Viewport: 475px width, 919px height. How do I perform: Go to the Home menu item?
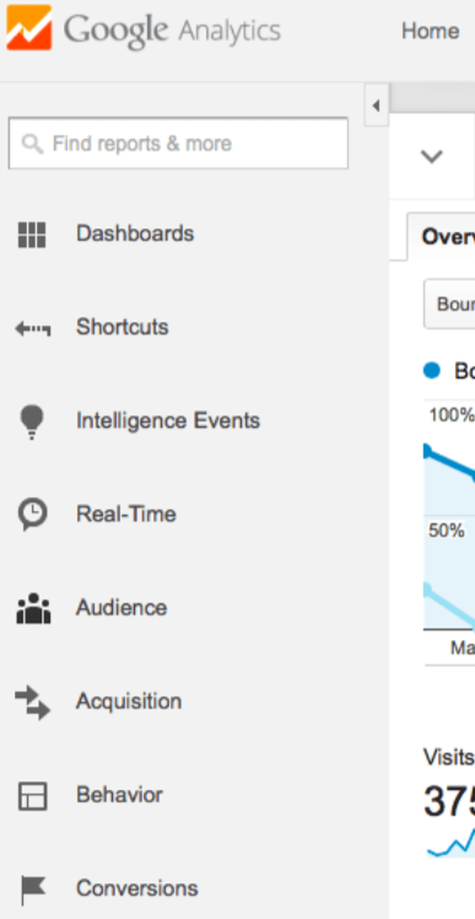click(430, 31)
